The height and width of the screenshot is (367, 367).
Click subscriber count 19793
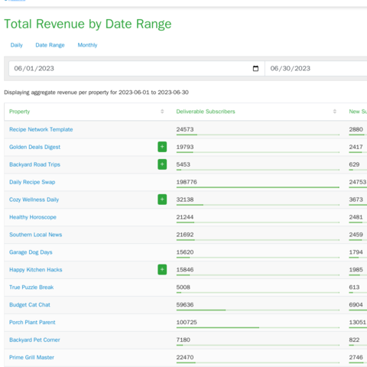(185, 147)
